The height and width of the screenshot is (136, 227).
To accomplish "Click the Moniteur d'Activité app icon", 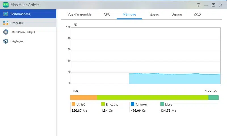I will (x=6, y=5).
